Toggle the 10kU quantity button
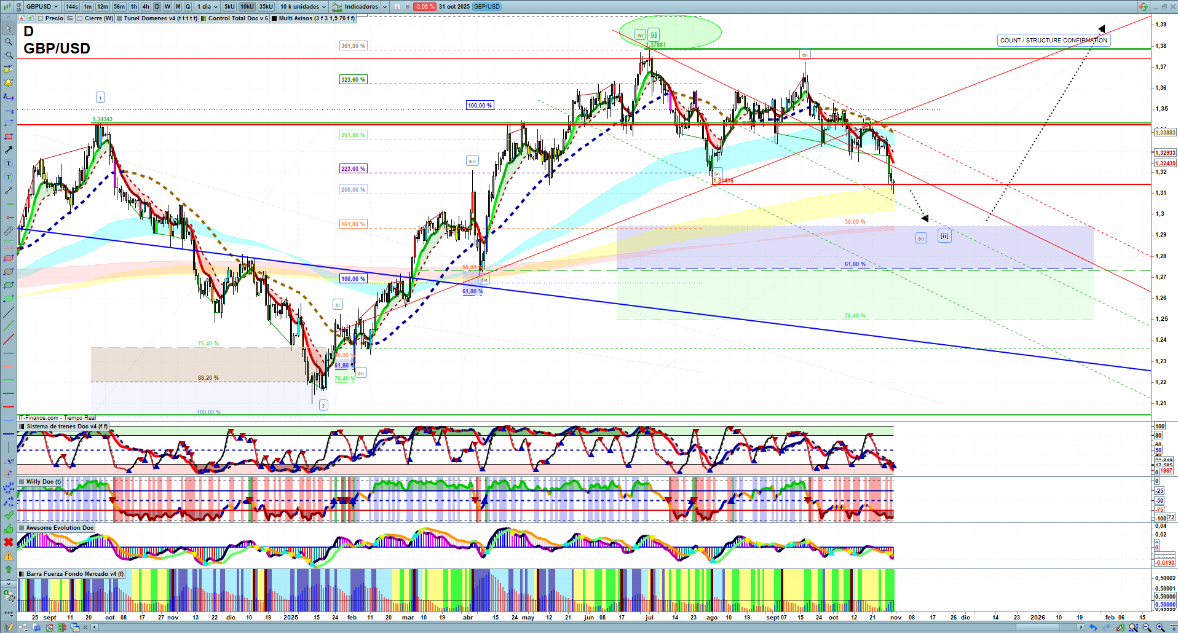The height and width of the screenshot is (633, 1178). 247,7
